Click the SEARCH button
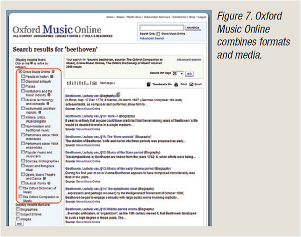Screen dimensions: 301x237 [x=193, y=28]
